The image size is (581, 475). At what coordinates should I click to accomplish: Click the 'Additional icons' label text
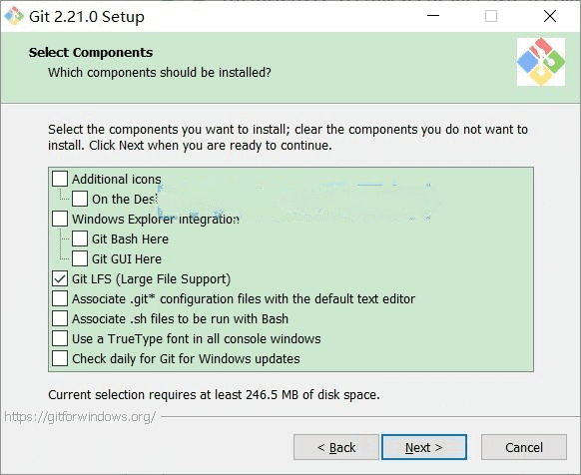[117, 180]
